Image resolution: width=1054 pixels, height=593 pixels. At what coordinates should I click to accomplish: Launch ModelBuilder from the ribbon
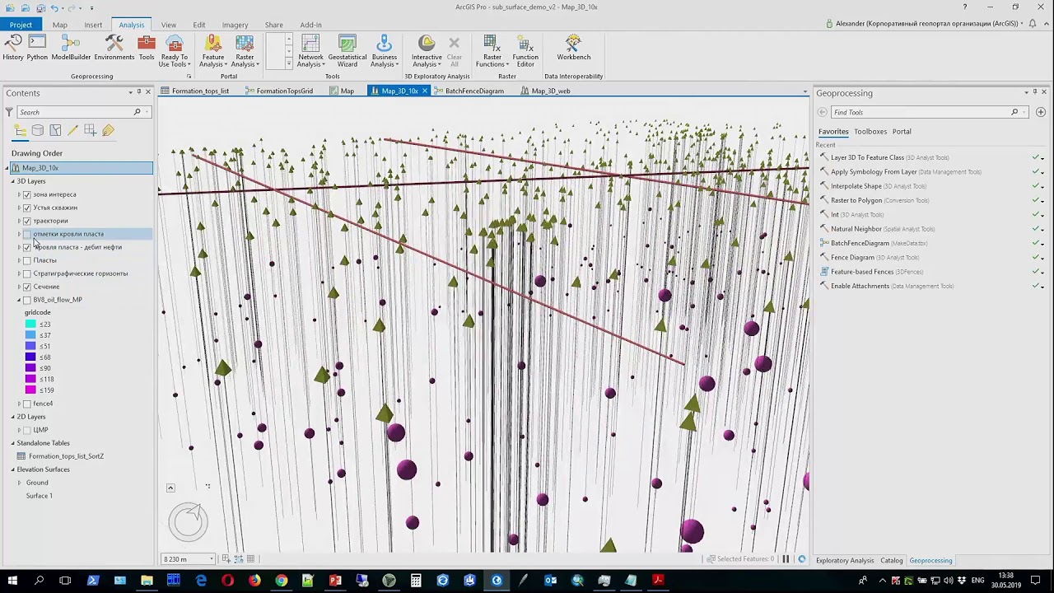click(x=71, y=48)
